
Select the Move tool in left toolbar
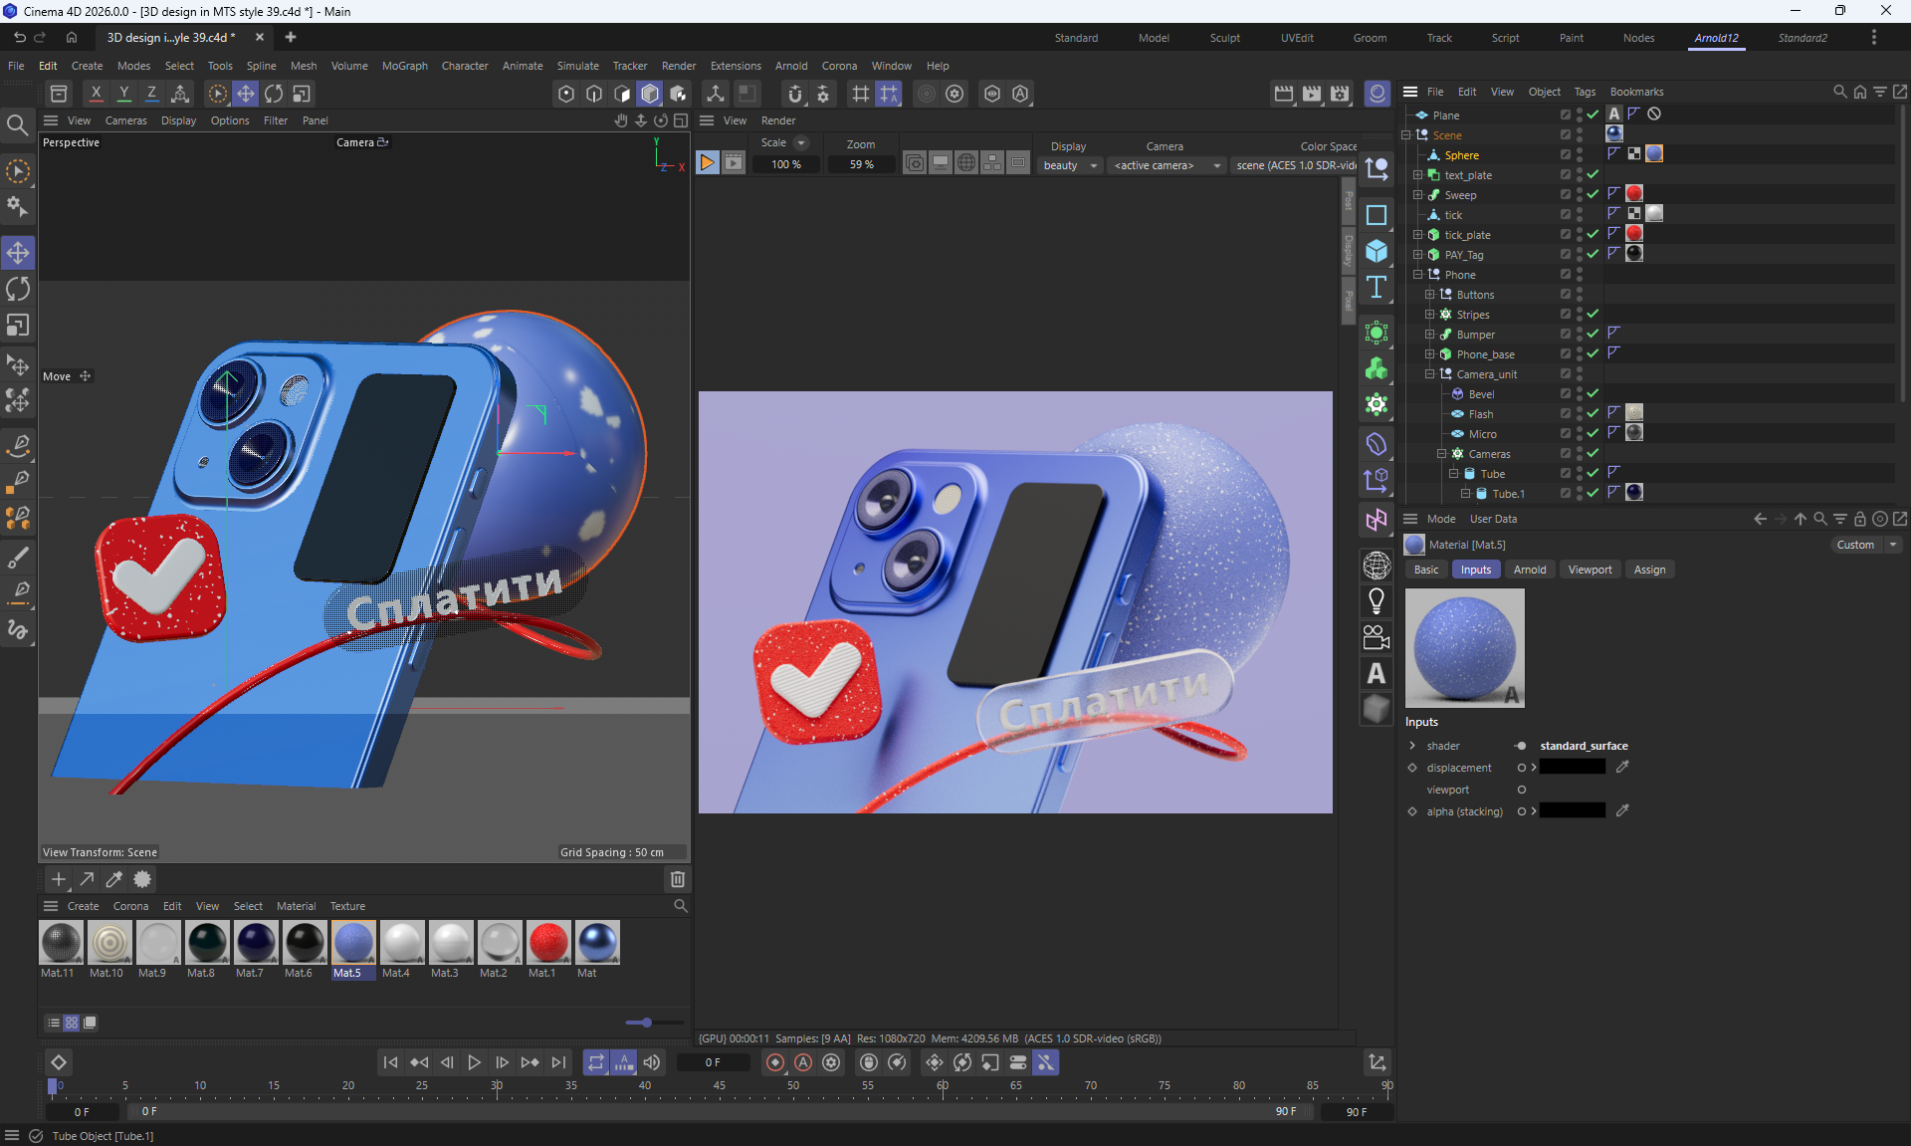18,252
